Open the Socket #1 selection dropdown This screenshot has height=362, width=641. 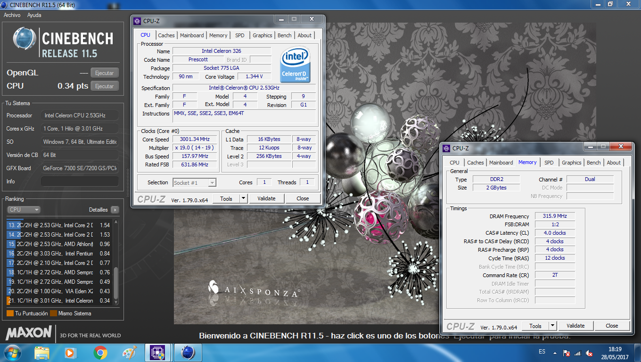pyautogui.click(x=194, y=182)
